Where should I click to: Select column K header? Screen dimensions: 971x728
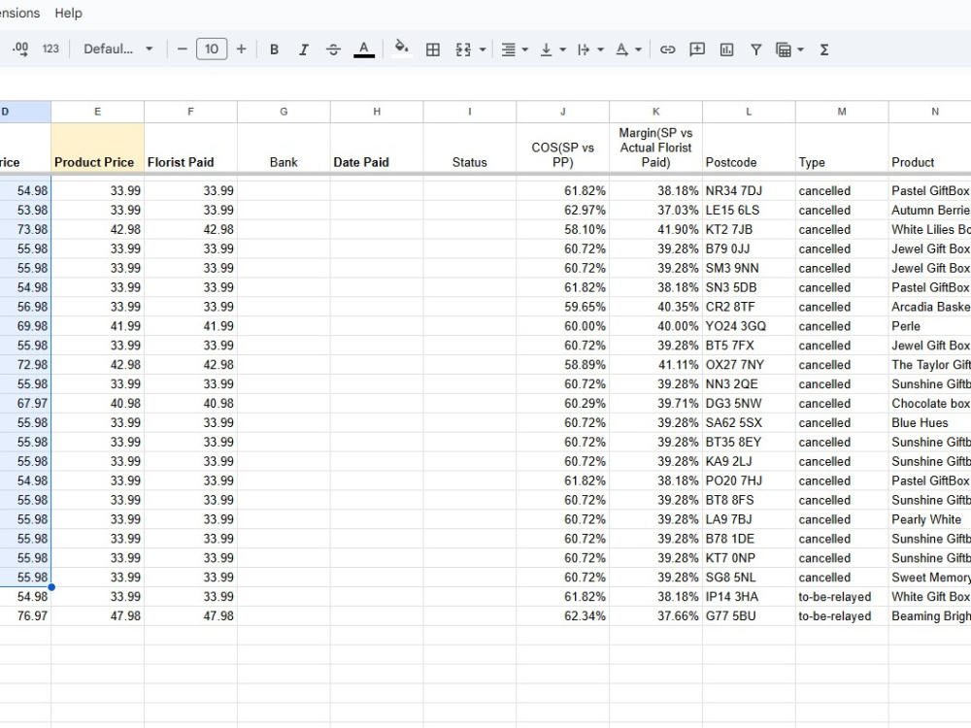click(x=655, y=112)
